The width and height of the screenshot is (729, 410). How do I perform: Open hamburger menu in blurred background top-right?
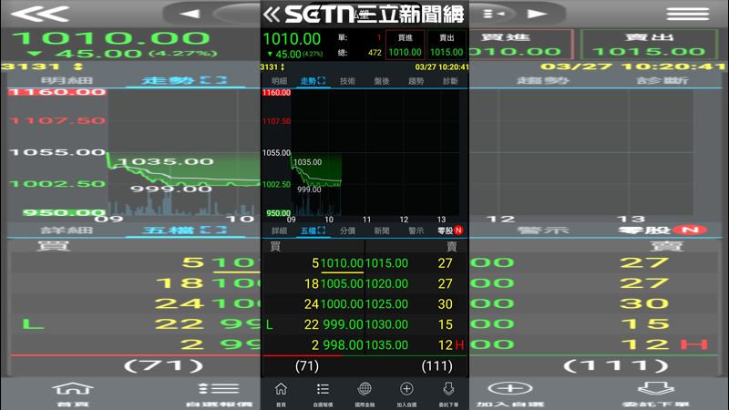[687, 14]
